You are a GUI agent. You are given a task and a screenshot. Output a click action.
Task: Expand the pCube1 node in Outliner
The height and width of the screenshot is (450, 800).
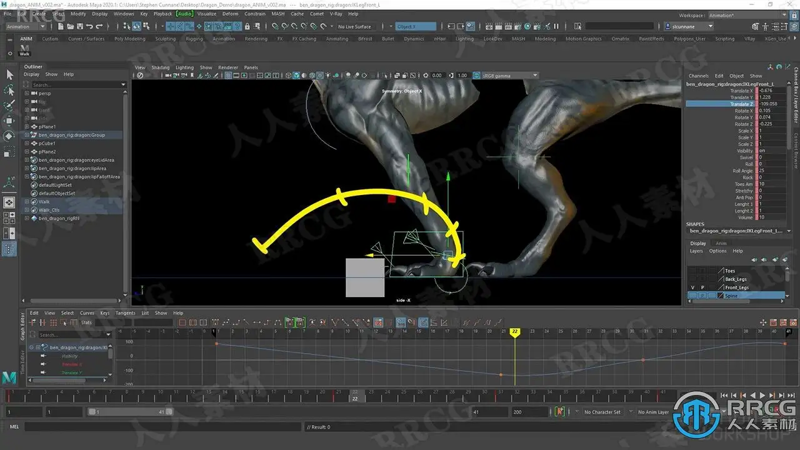coord(27,143)
